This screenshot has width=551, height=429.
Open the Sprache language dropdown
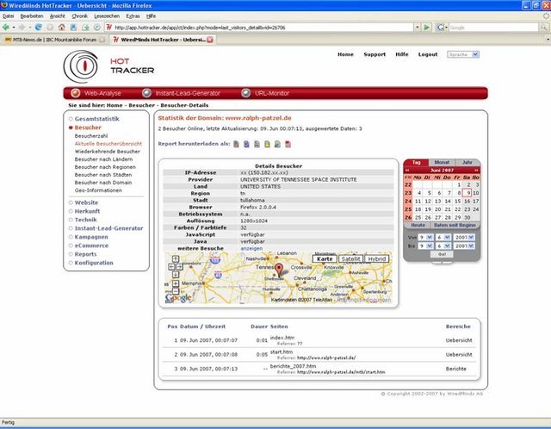point(463,54)
